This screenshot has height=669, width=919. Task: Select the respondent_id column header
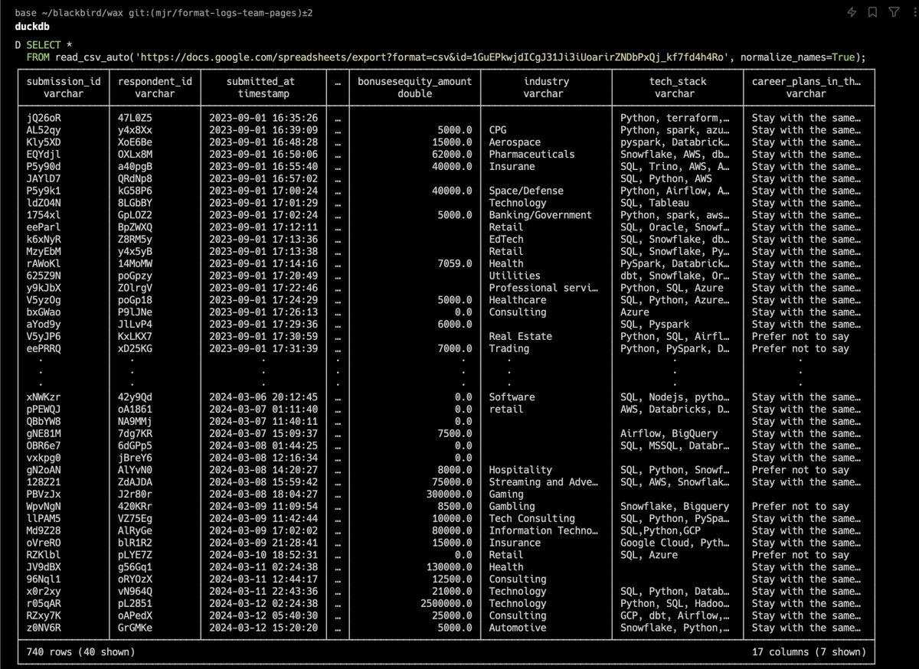pos(155,81)
